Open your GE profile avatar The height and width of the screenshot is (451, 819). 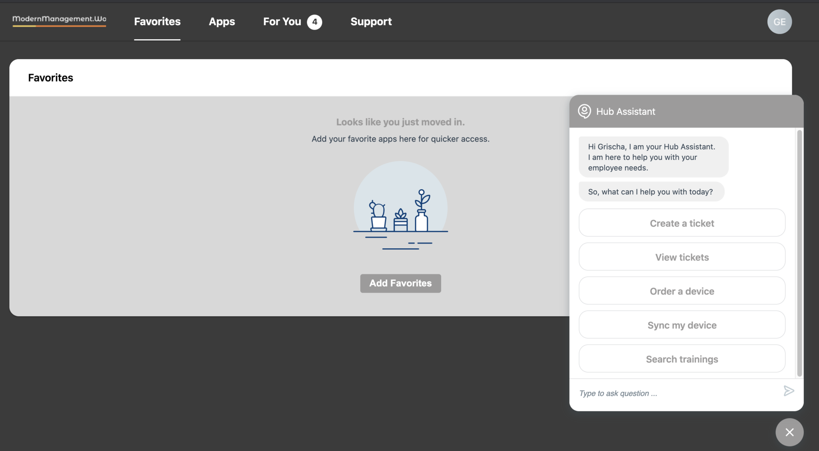point(779,22)
